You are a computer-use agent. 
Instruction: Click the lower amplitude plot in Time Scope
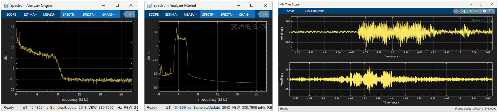391,80
